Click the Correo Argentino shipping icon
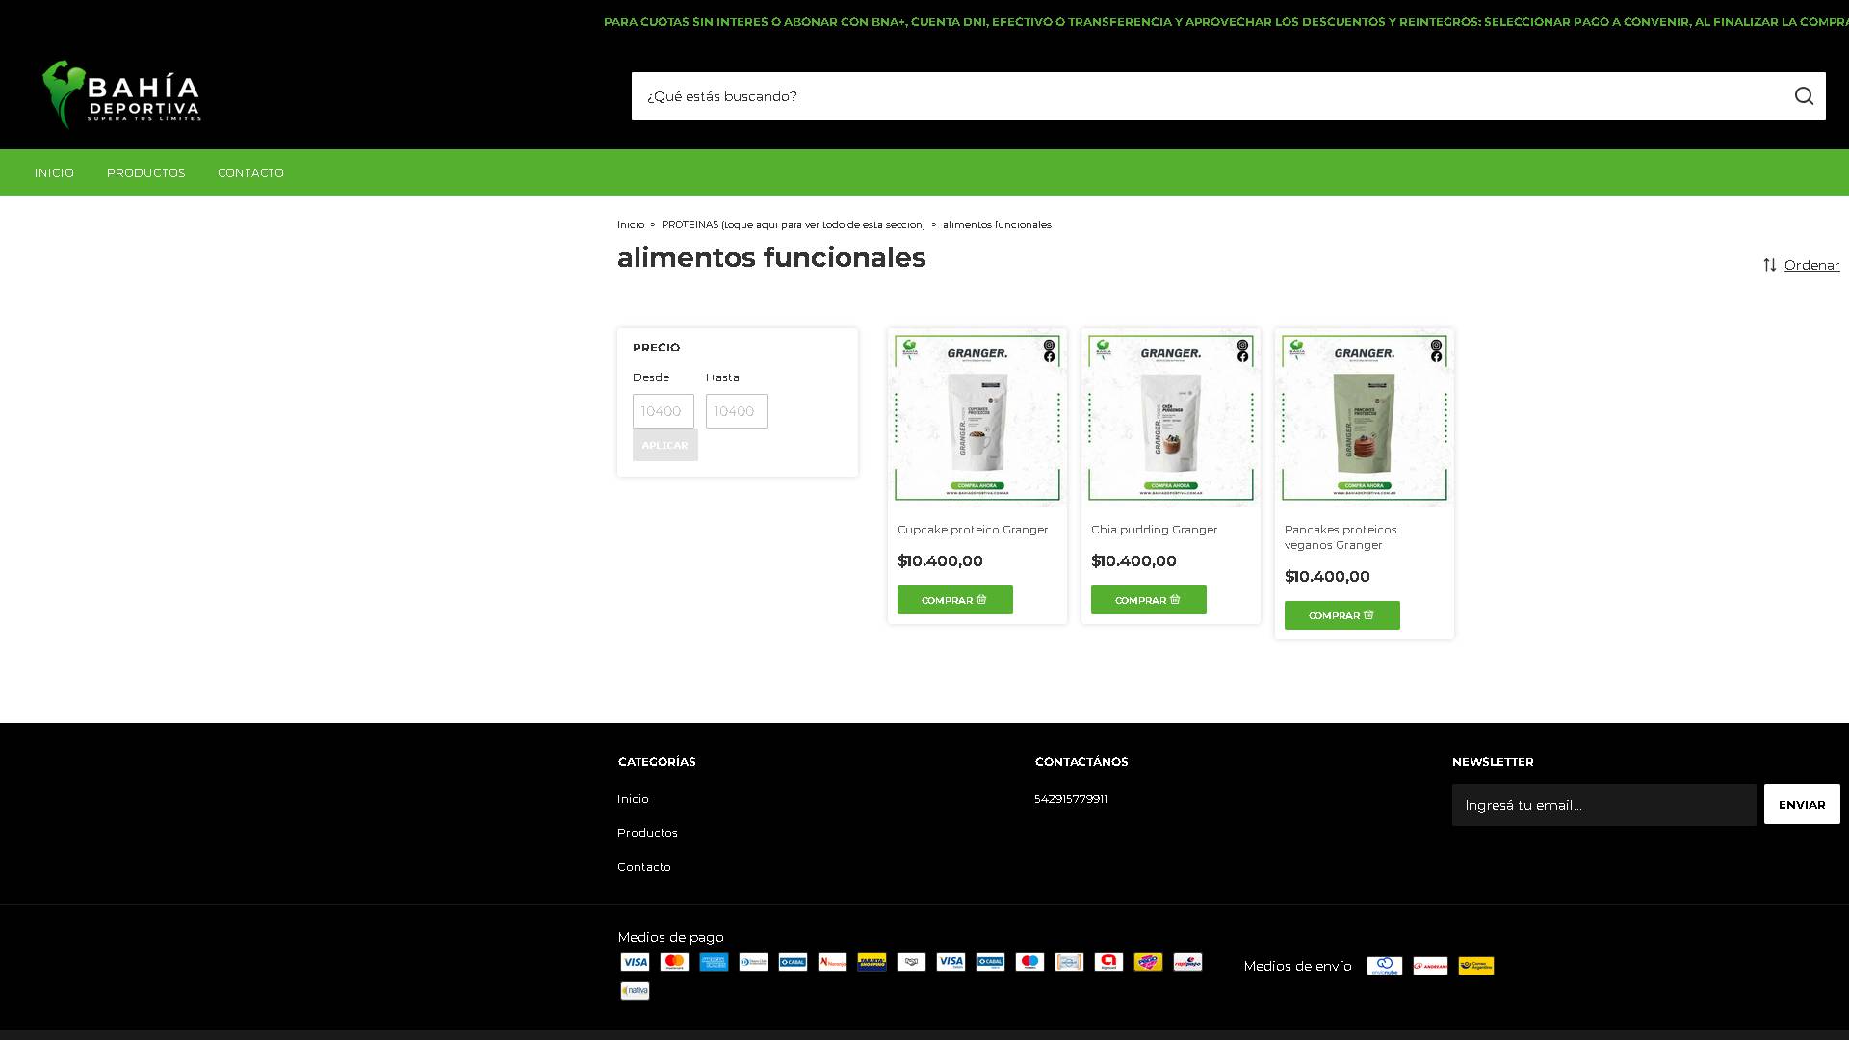The width and height of the screenshot is (1849, 1040). (x=1476, y=966)
